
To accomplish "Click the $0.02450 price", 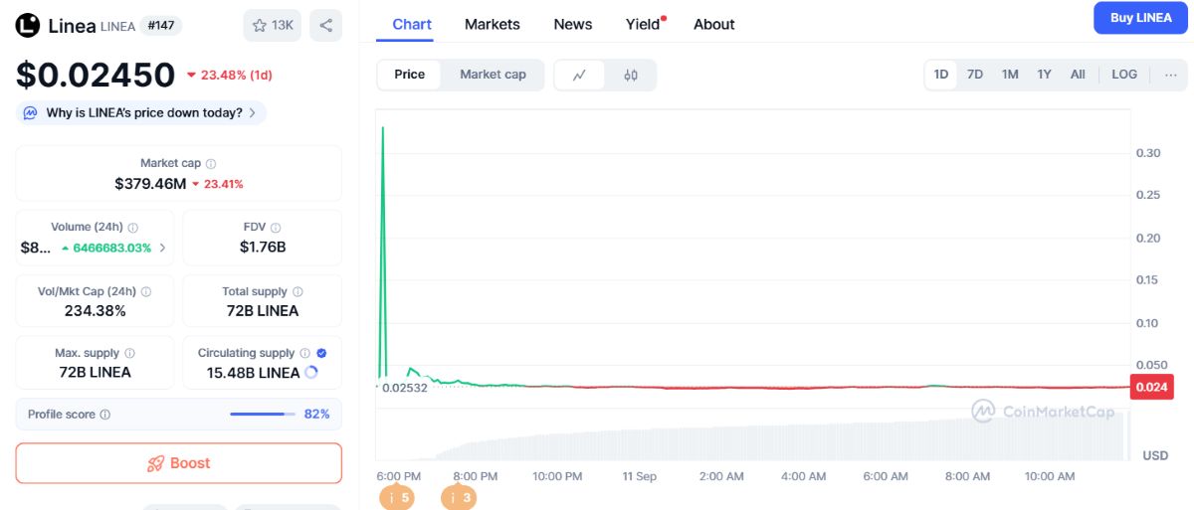I will 95,76.
